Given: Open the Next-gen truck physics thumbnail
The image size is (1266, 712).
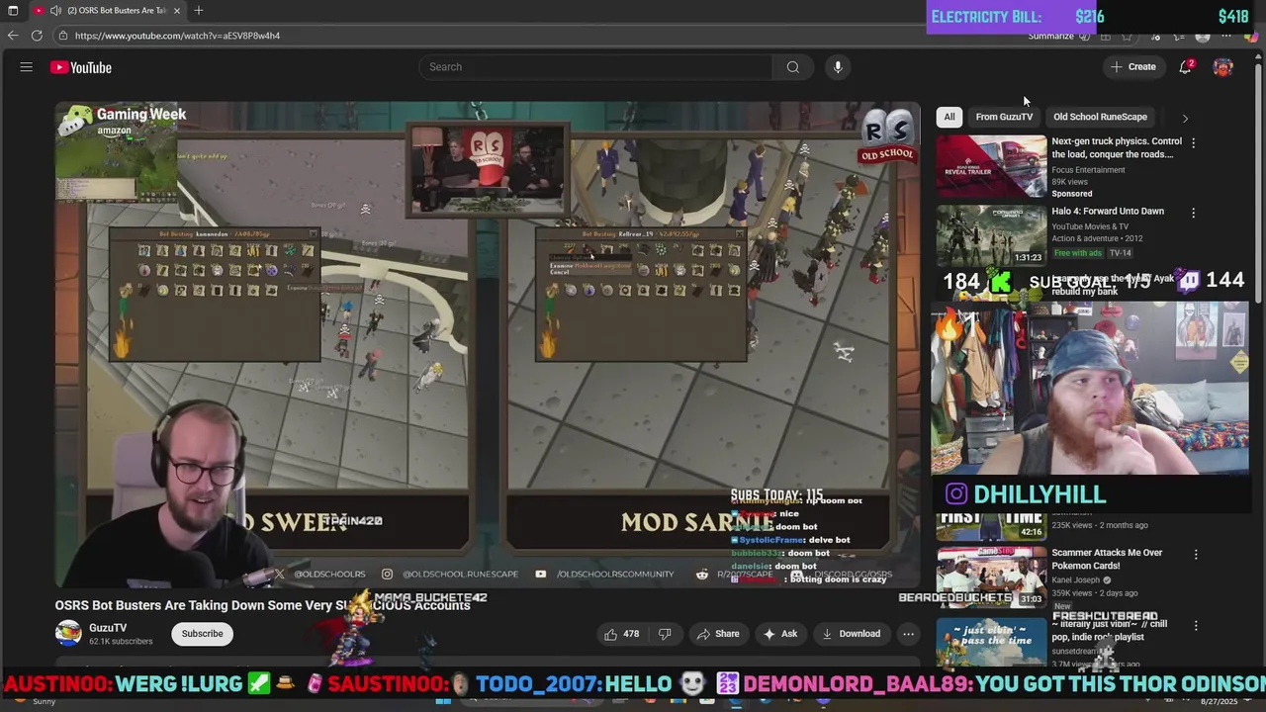Looking at the screenshot, I should click(x=991, y=166).
